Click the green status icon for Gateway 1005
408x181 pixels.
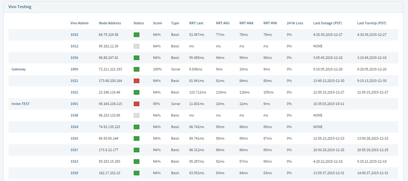(x=137, y=69)
